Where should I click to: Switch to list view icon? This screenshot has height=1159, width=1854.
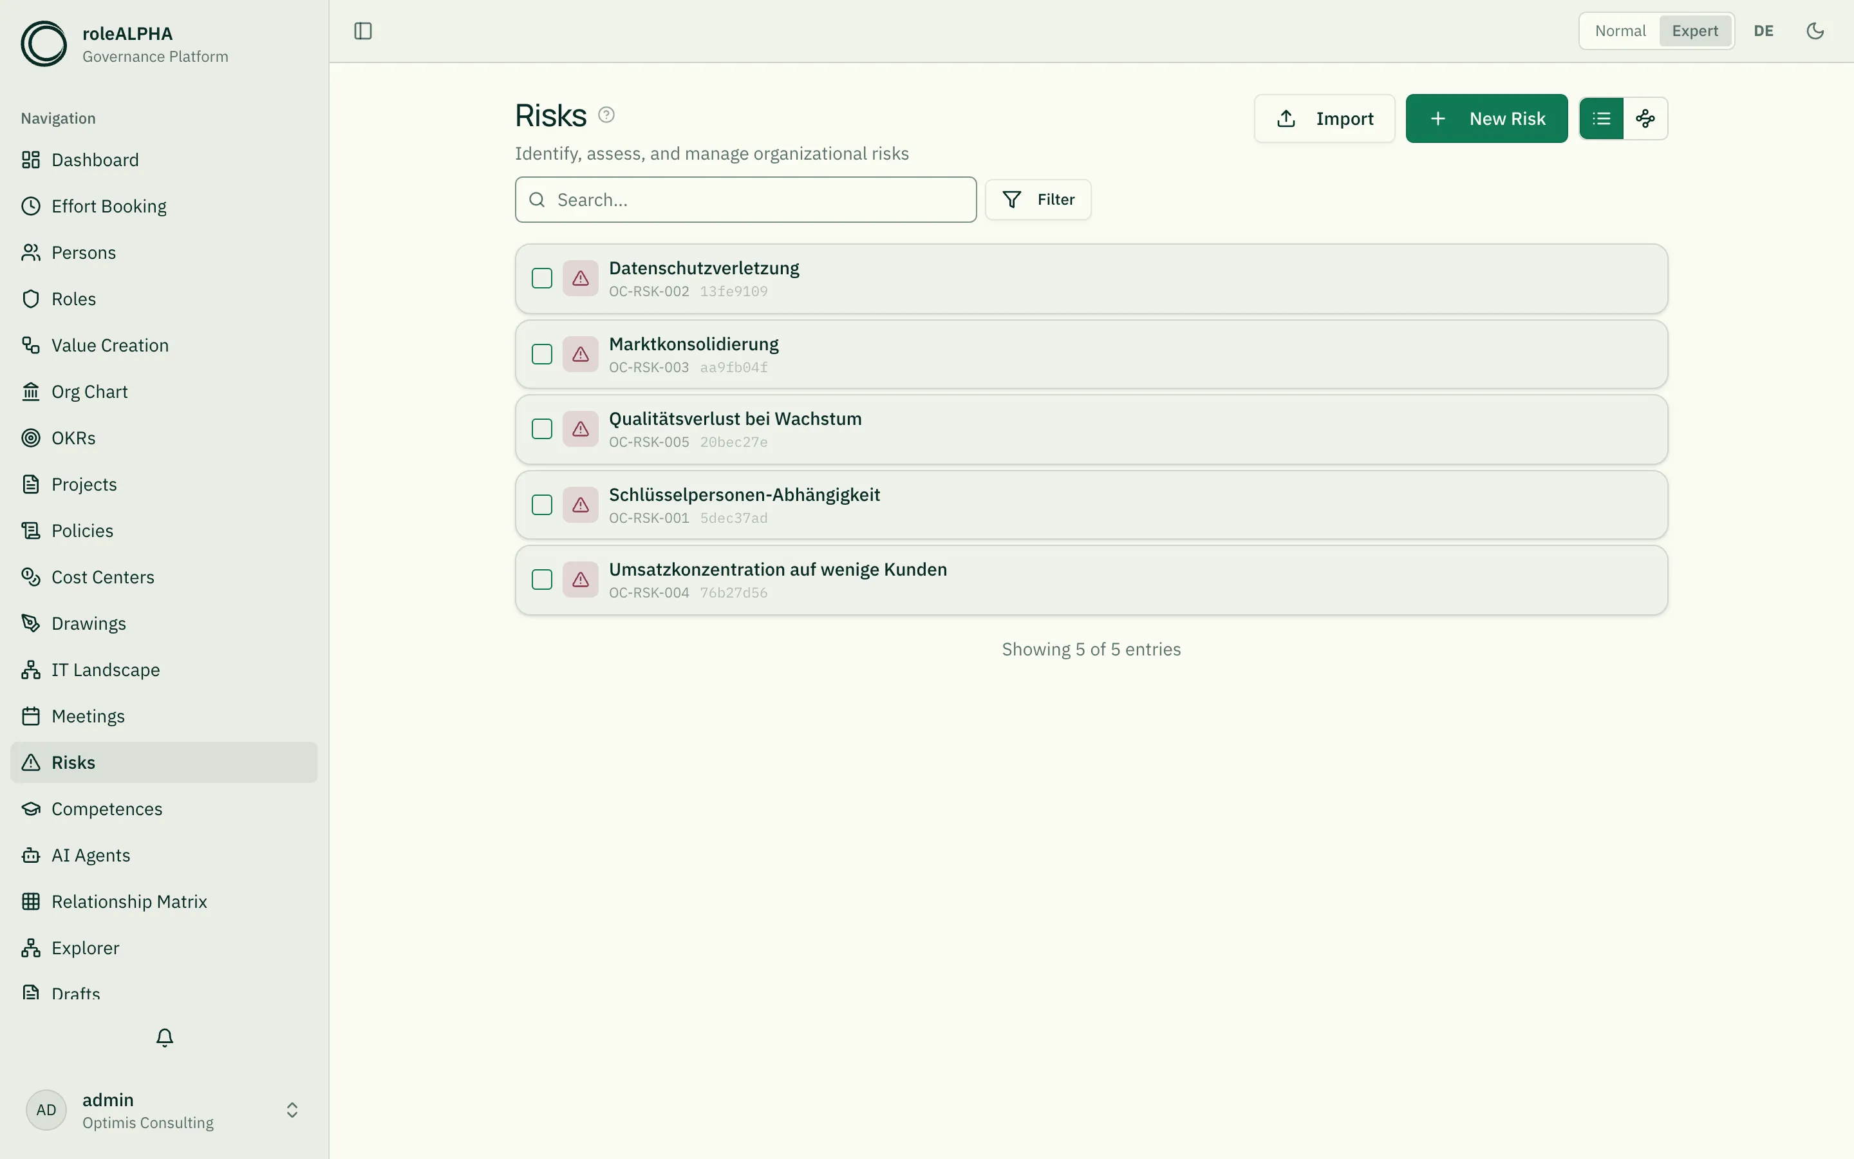1601,118
